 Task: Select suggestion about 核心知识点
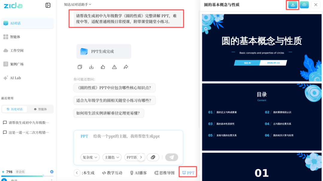click(115, 88)
